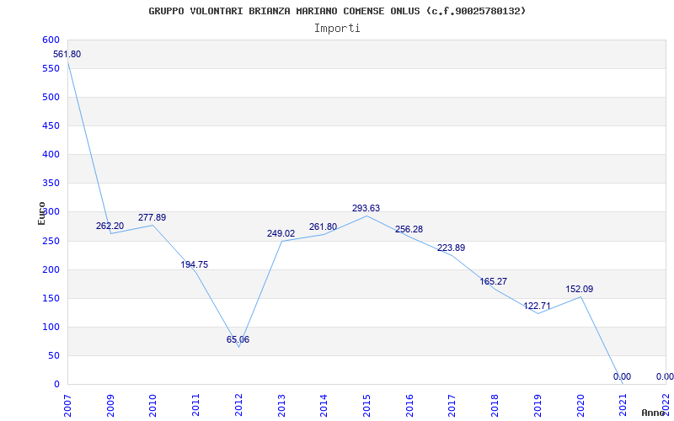
Task: Select data label 165.27
Action: click(x=493, y=282)
